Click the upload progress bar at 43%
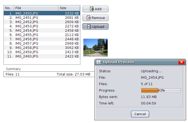This screenshot has width=188, height=123. point(161,91)
